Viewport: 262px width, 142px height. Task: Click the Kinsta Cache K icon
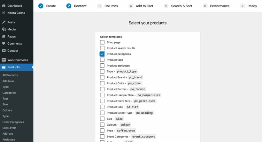(x=4, y=13)
